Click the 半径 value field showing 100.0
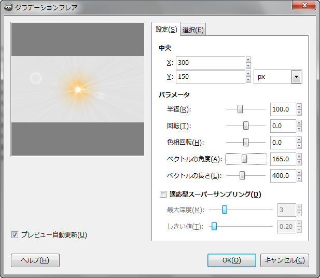320x278 pixels. point(283,109)
